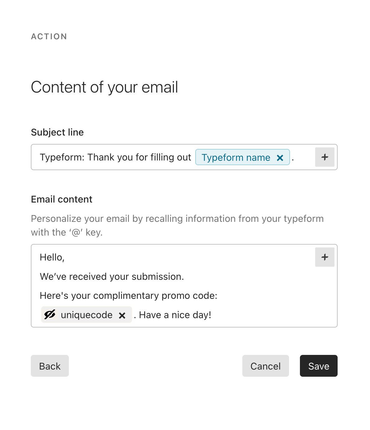The image size is (370, 430).
Task: Select the Typeform name tag label
Action: [x=236, y=158]
